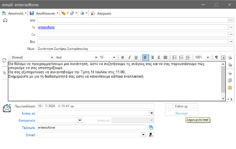Viewport: 236px width, 149px height.
Task: Open the Αποστολή dropdown arrow
Action: pyautogui.click(x=26, y=13)
